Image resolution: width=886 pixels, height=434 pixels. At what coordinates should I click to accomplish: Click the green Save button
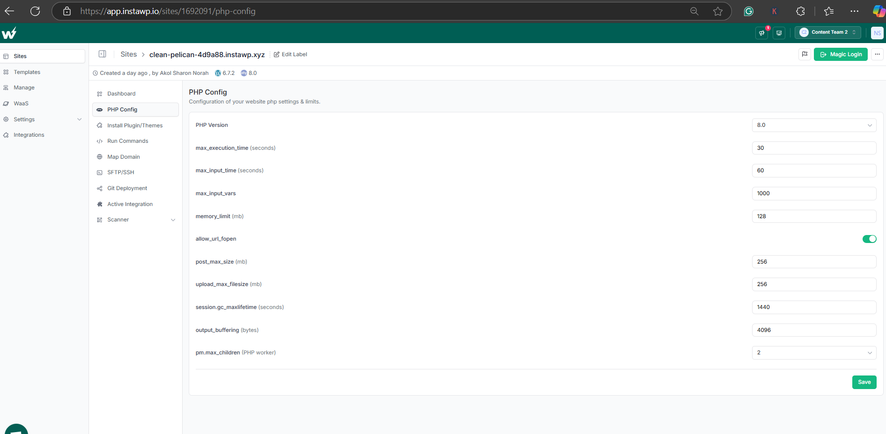tap(864, 382)
